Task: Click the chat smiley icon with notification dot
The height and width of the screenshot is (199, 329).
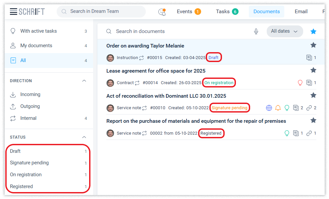Action: coord(162,12)
